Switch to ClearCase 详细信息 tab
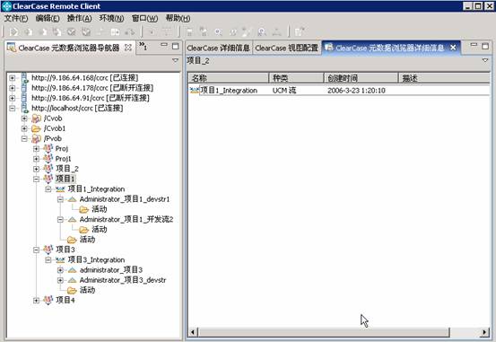 (x=218, y=48)
